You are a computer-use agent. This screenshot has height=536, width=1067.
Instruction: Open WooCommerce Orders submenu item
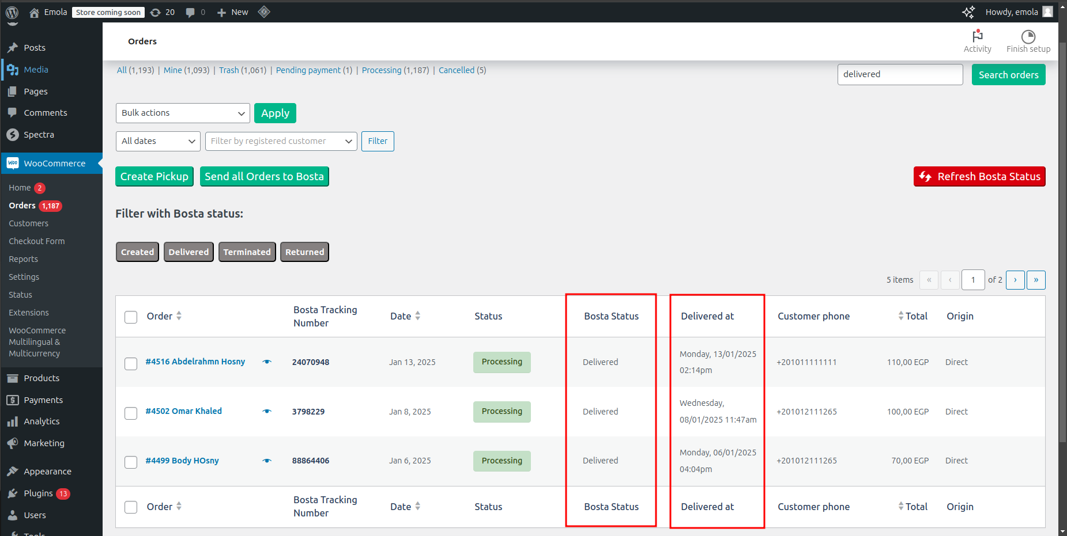pyautogui.click(x=22, y=206)
